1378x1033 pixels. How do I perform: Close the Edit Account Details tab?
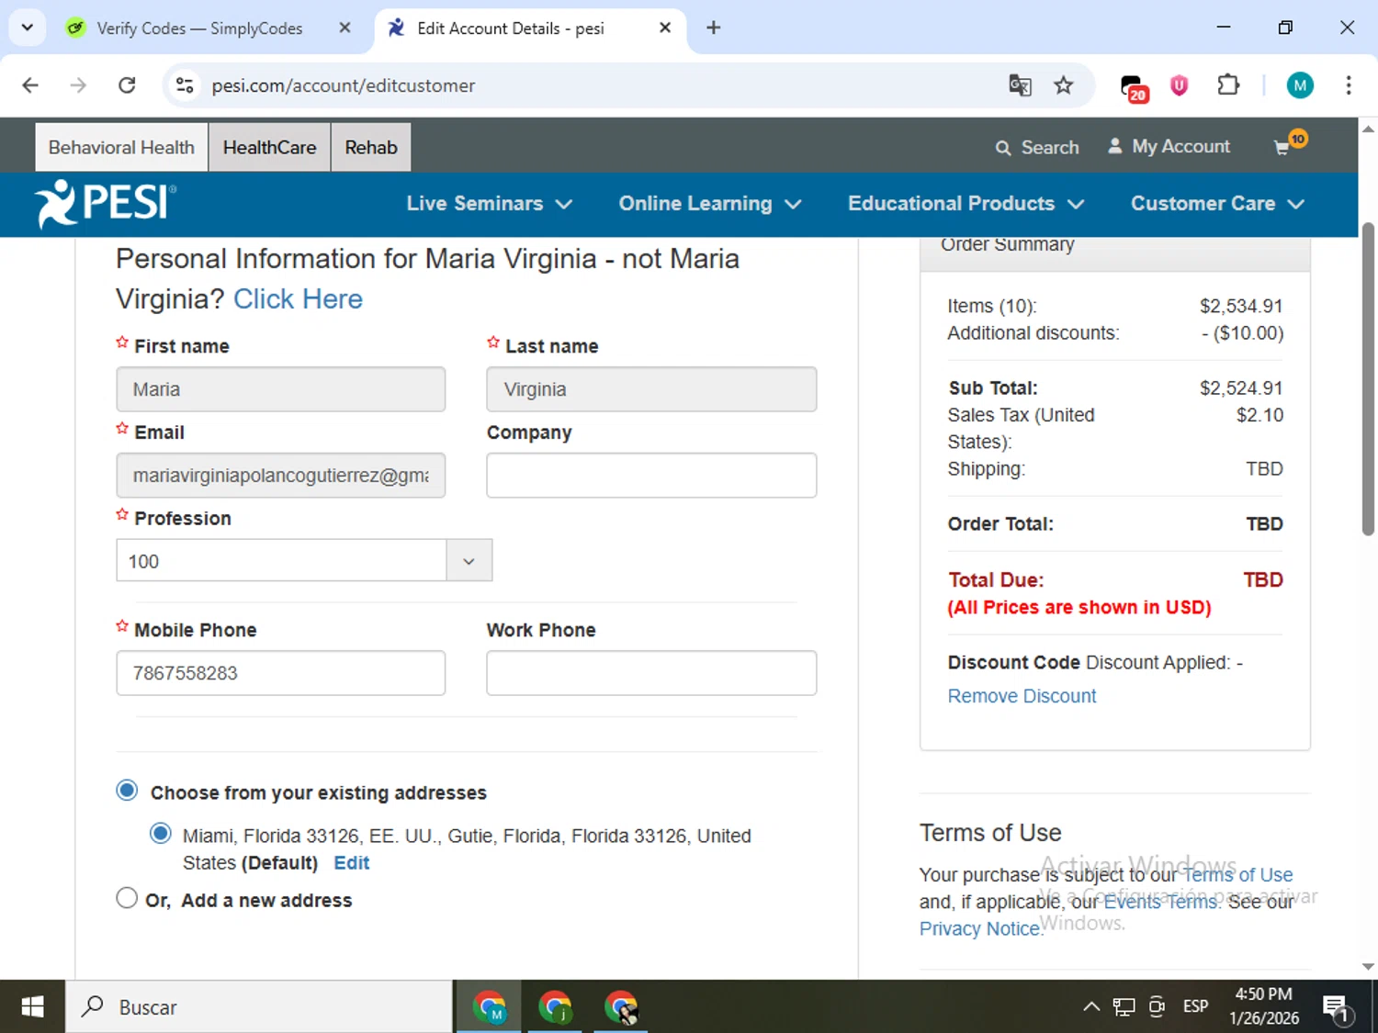665,28
